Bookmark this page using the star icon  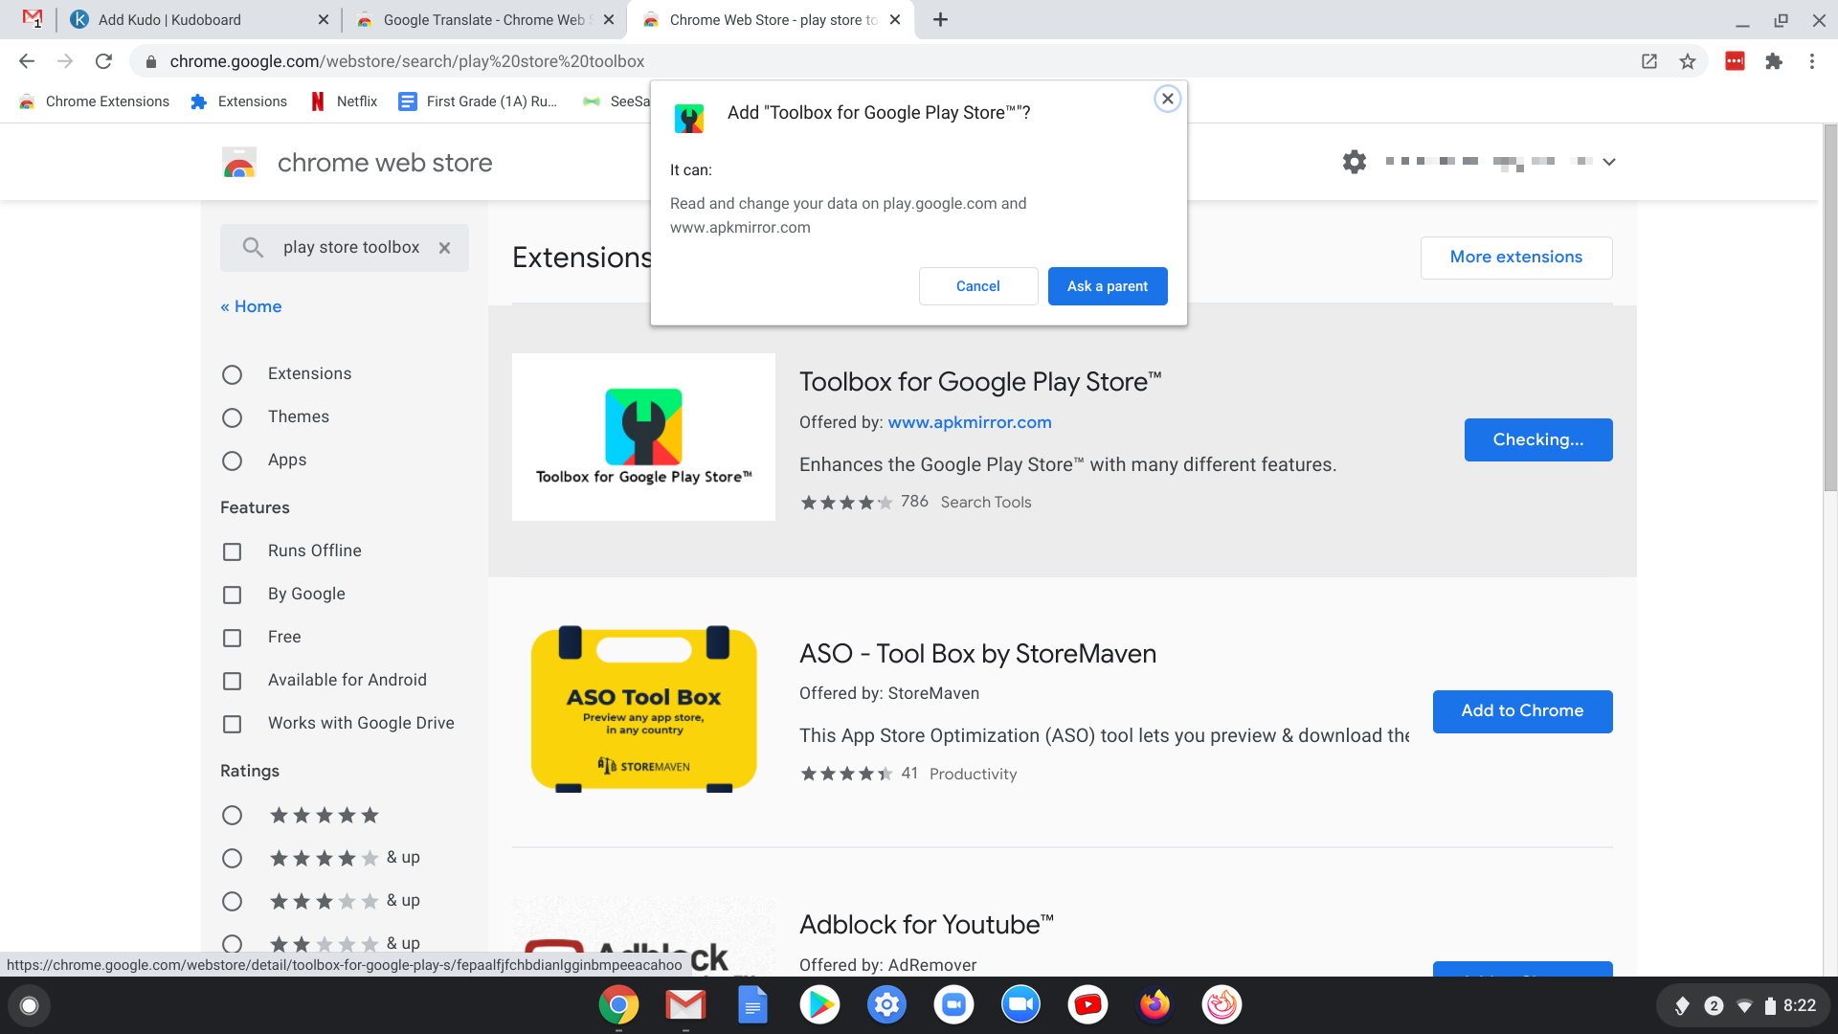1688,60
